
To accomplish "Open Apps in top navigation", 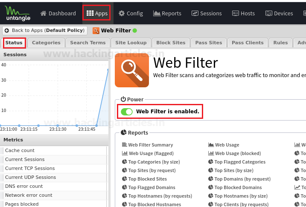I will tap(97, 13).
